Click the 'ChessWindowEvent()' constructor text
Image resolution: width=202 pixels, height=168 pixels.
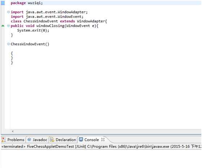pyautogui.click(x=30, y=44)
